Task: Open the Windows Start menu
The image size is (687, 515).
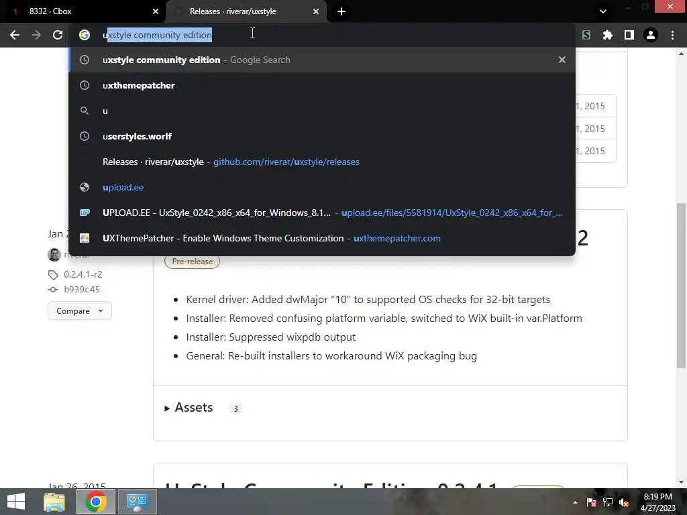Action: pos(16,502)
